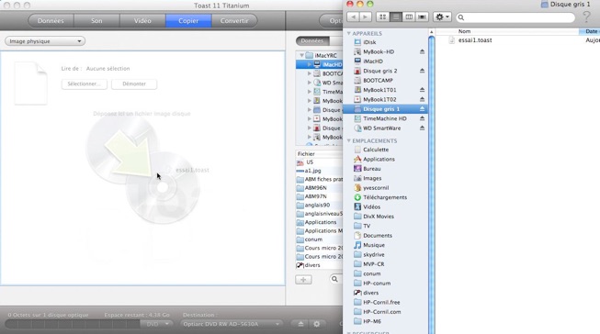Eject Disque gris 1 in Finder sidebar

coord(422,109)
